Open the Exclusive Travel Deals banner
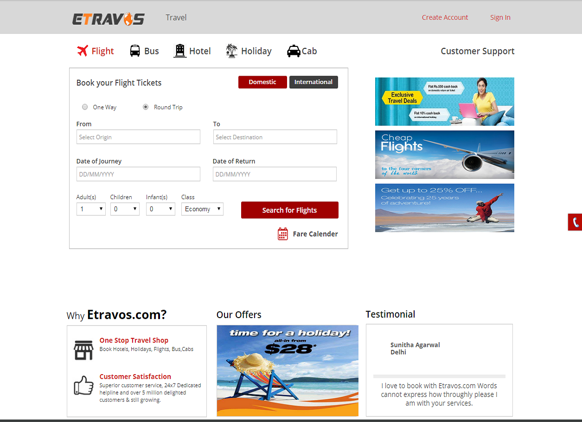 click(x=445, y=102)
